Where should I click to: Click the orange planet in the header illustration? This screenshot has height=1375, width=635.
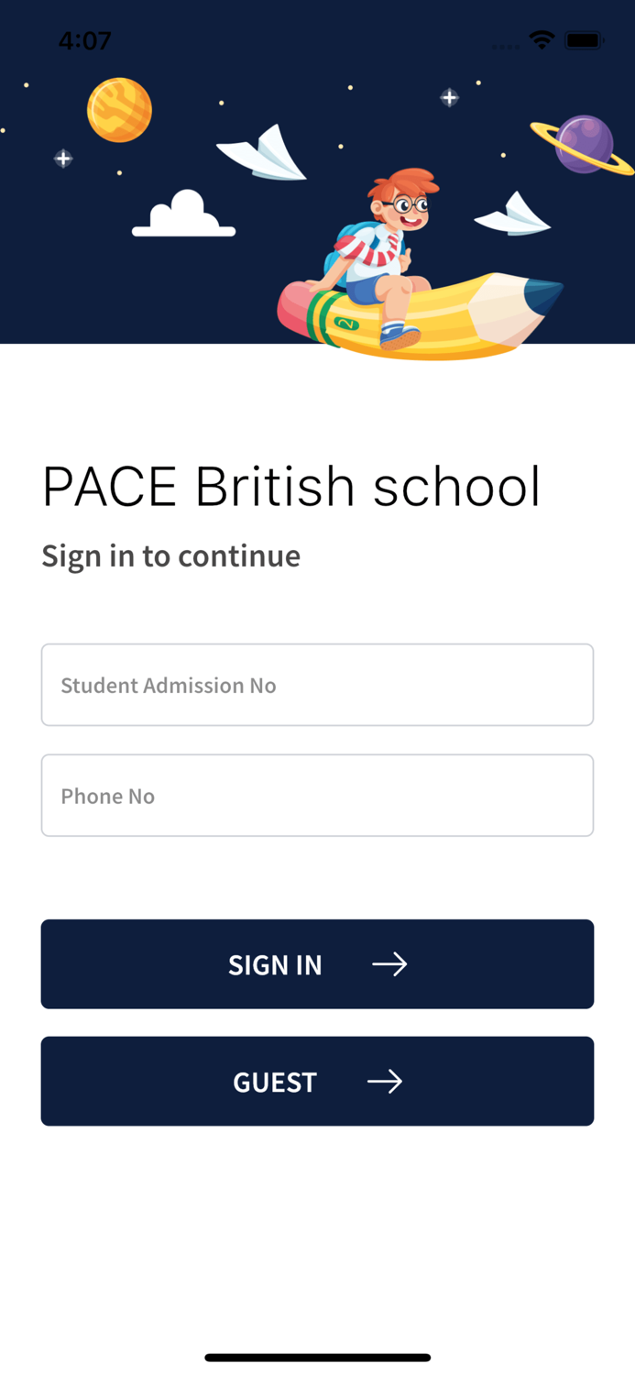coord(120,110)
